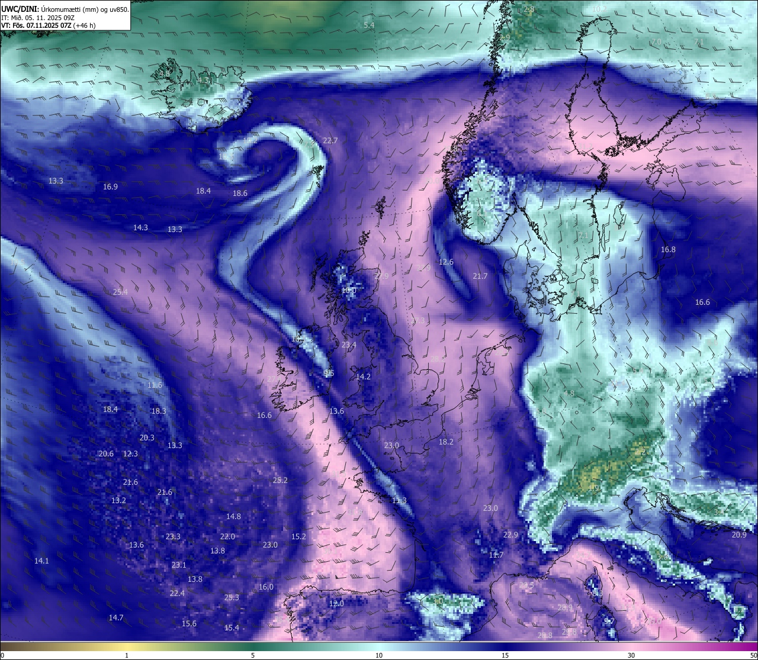Screen dimensions: 758x660
Task: Click the 12.6 value off Norway
Action: 446,262
